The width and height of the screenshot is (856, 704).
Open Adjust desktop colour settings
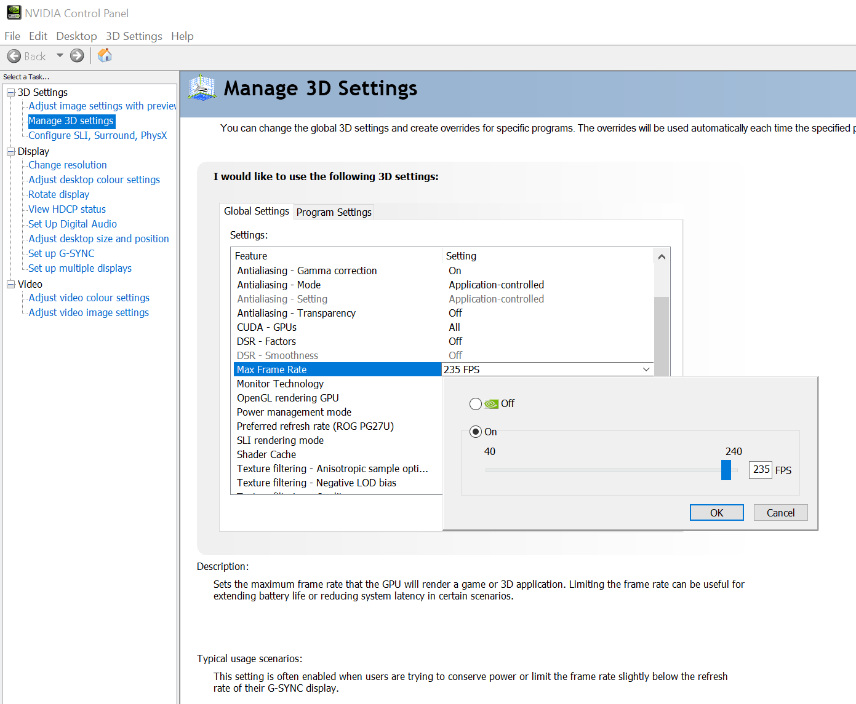tap(94, 180)
